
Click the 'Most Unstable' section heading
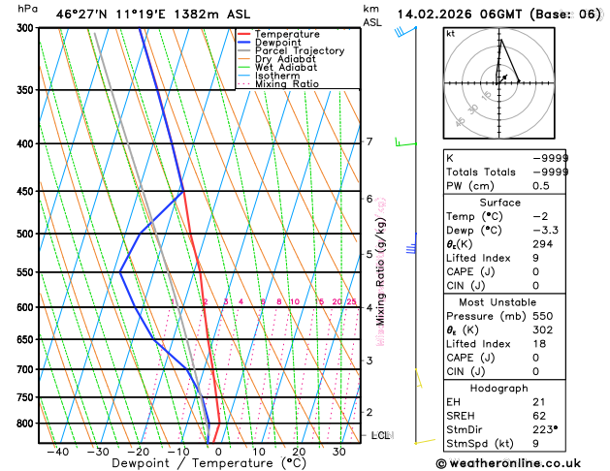tap(498, 302)
